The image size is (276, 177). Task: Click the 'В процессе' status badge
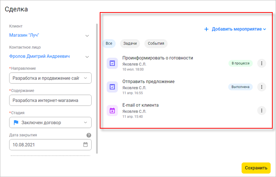240,63
